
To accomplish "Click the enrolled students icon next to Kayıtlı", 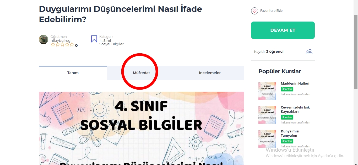I will [309, 52].
